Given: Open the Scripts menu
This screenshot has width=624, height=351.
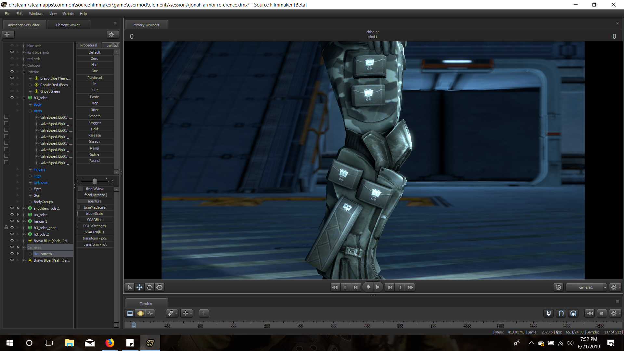Looking at the screenshot, I should [x=68, y=14].
